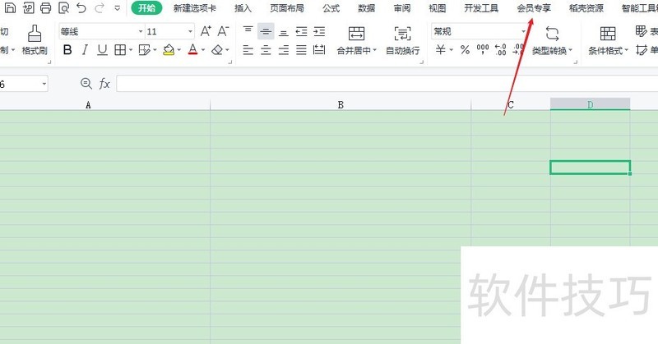Open the 公式 tab
Viewport: 658px width, 344px height.
tap(331, 8)
